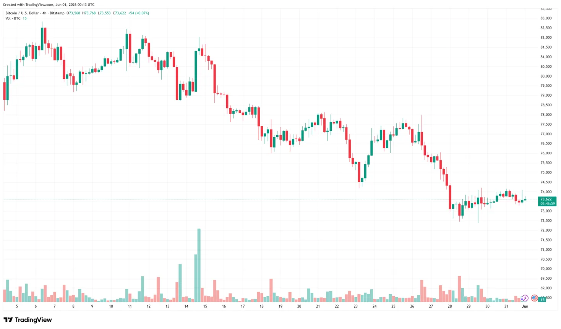Click the 4h interval in chart header
This screenshot has width=561, height=329.
(x=44, y=13)
